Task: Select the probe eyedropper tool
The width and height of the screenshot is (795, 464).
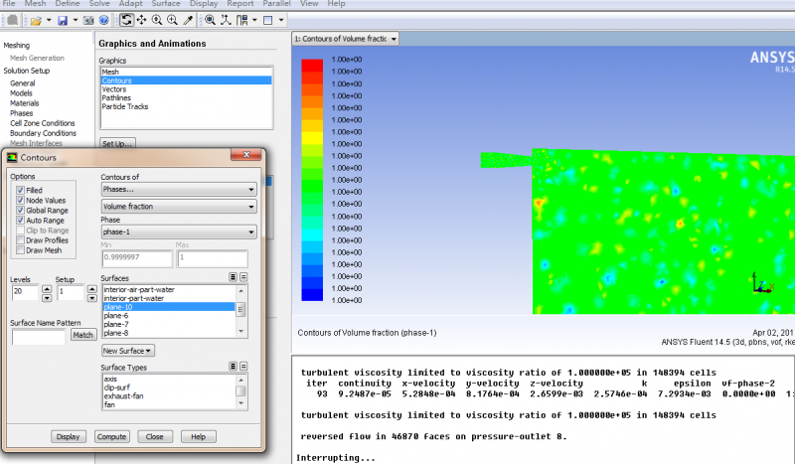Action: click(x=188, y=20)
